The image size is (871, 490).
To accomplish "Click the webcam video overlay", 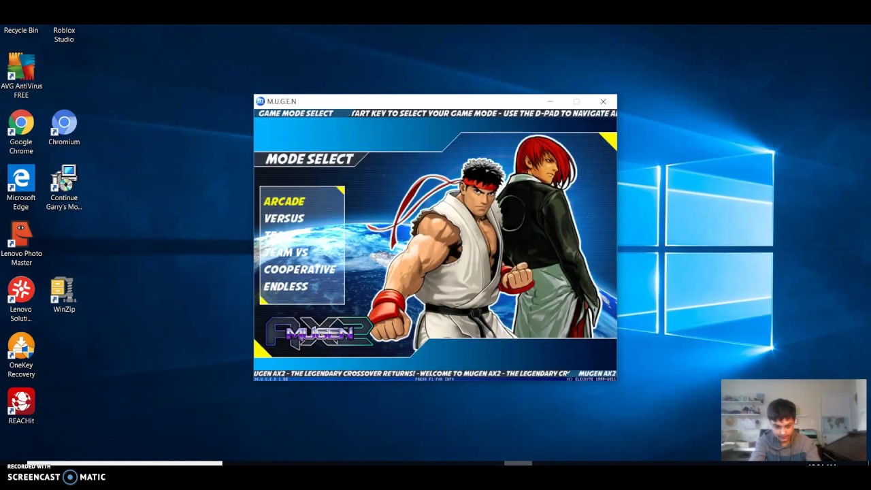I will [794, 421].
